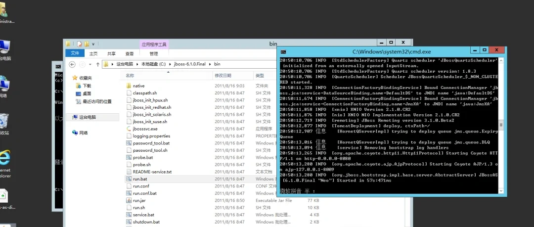Select the classpath.sh file icon
534x227 pixels.
click(x=129, y=93)
